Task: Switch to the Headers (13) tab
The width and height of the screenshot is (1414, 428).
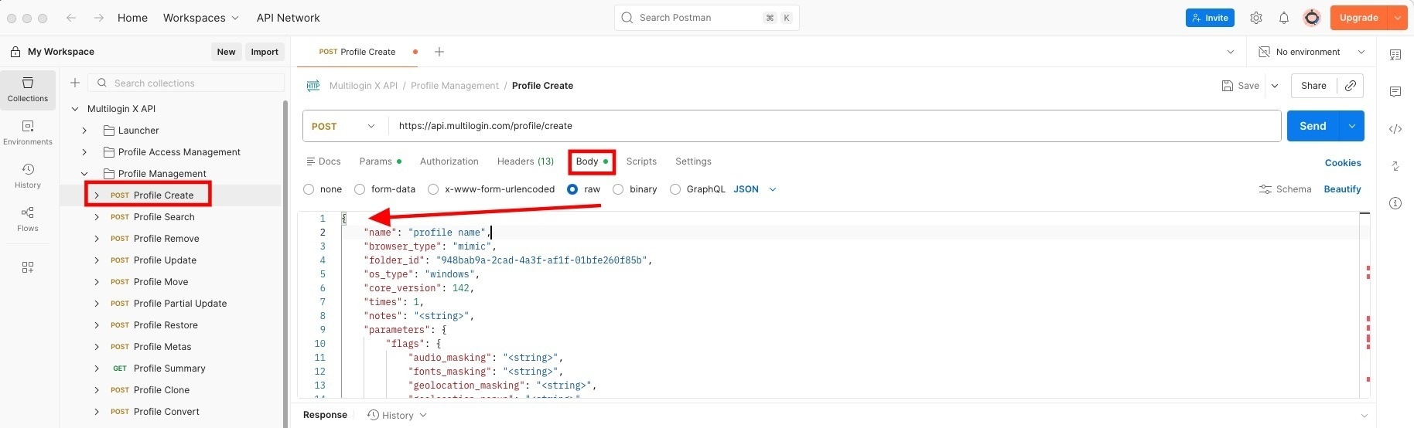Action: pyautogui.click(x=525, y=161)
